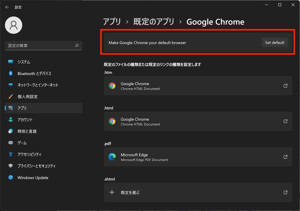300x211 pixels.
Task: Go to 既定のアプリ breadcrumb
Action: tap(154, 22)
